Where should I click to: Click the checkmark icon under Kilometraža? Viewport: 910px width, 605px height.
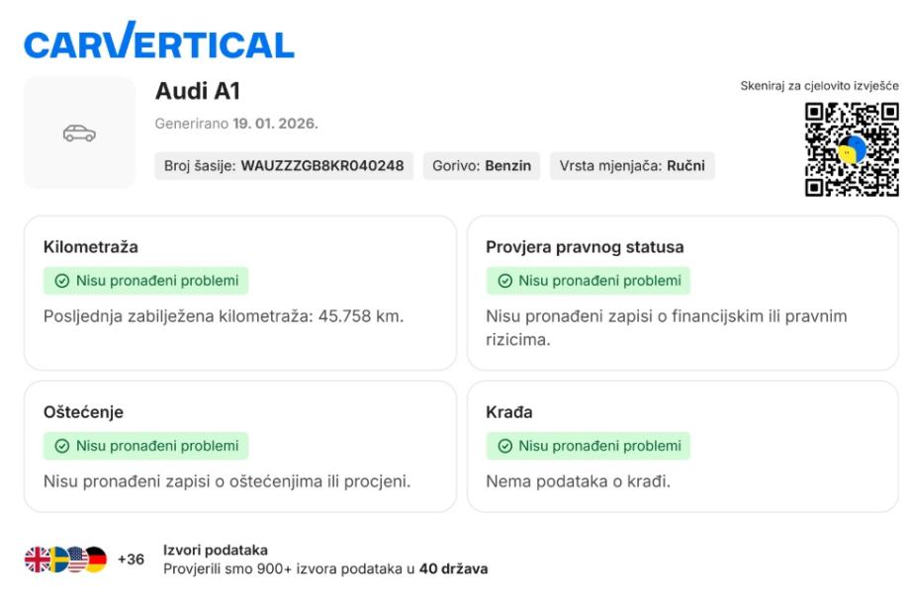(x=62, y=281)
